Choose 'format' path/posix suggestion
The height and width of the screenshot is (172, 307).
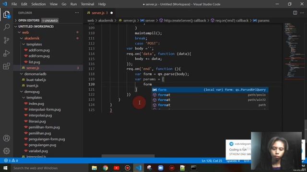tap(210, 95)
